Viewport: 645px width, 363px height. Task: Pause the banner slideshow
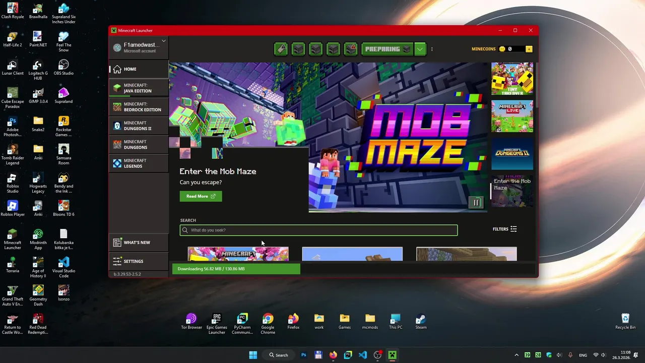(x=476, y=202)
